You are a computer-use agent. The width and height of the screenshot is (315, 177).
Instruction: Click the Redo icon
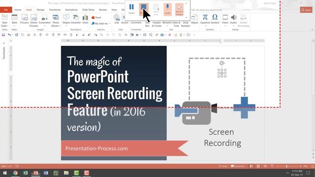click(16, 35)
